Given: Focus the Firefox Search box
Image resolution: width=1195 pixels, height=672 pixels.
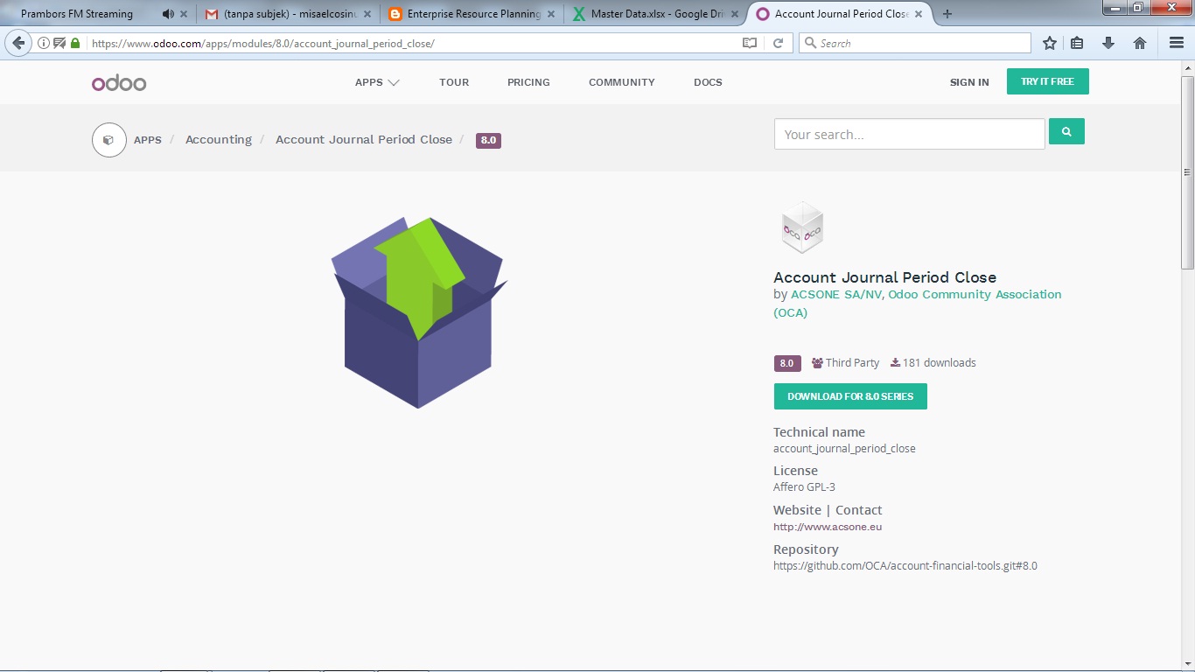Looking at the screenshot, I should [x=915, y=43].
